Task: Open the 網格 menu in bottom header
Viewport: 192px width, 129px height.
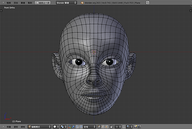Action: click(x=23, y=127)
